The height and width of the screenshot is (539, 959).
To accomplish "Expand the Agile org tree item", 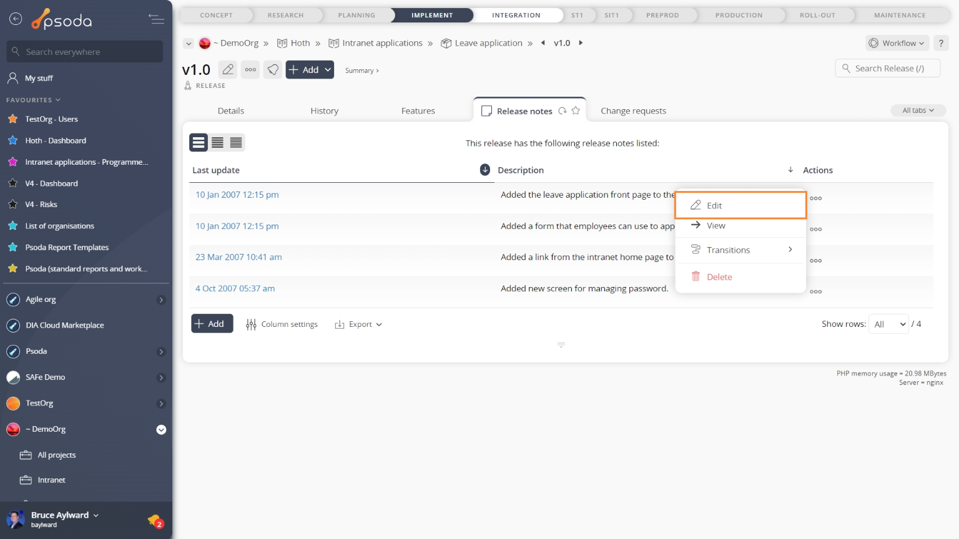I will coord(161,300).
